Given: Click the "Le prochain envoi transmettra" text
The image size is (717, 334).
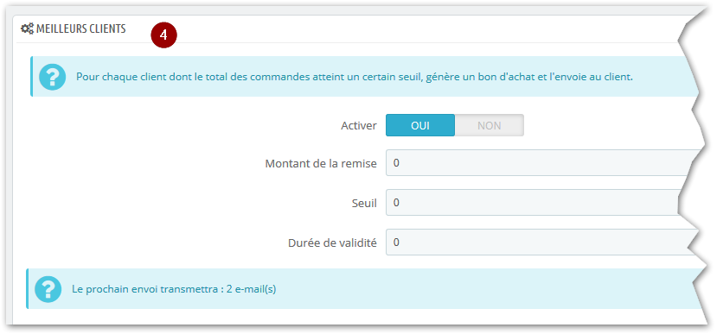Looking at the screenshot, I should click(x=147, y=289).
